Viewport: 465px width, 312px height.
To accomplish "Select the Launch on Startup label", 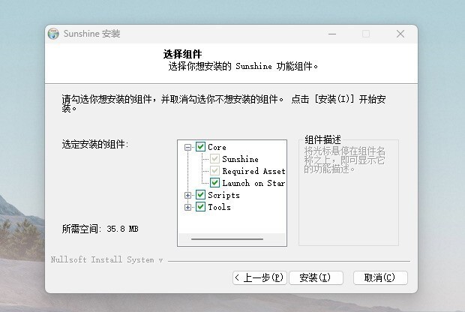I will pyautogui.click(x=253, y=183).
